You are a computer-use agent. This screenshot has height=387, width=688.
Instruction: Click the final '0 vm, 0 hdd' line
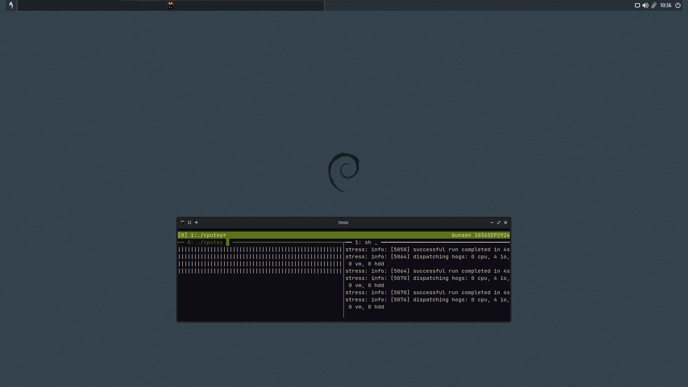tap(366, 307)
